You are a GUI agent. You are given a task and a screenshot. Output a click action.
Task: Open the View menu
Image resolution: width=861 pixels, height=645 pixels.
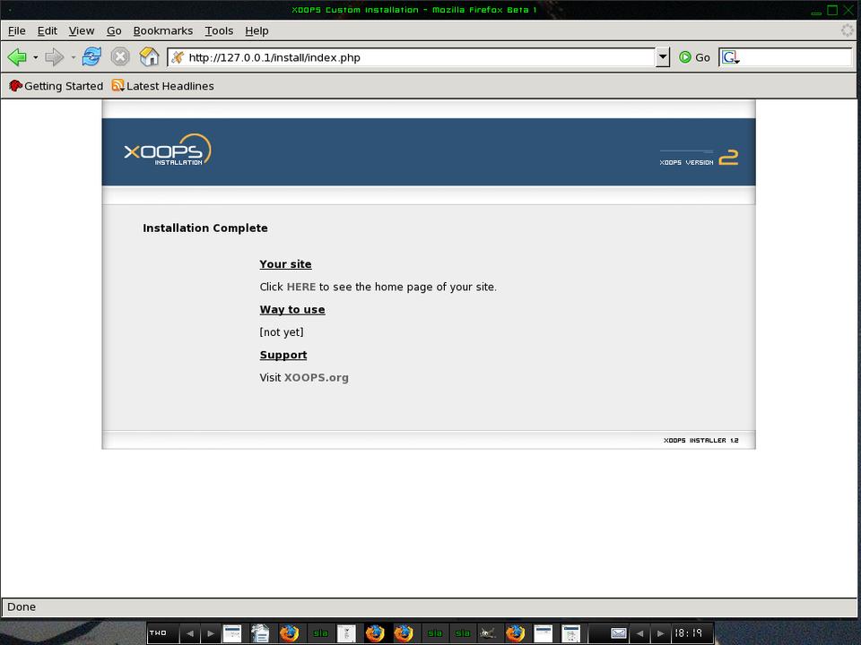(x=82, y=30)
